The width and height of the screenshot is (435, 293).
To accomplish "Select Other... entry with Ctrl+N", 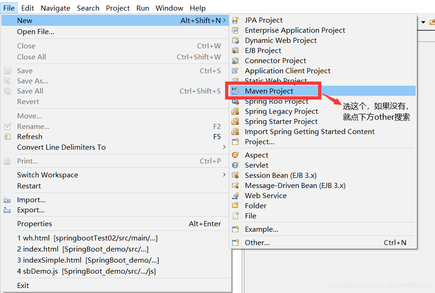I will (323, 242).
